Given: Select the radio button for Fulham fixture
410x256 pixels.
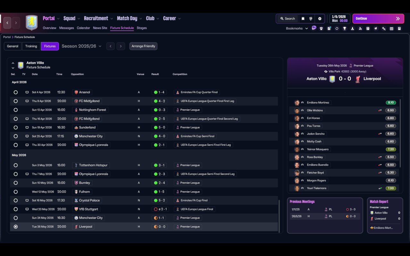Looking at the screenshot, I should coord(16,192).
